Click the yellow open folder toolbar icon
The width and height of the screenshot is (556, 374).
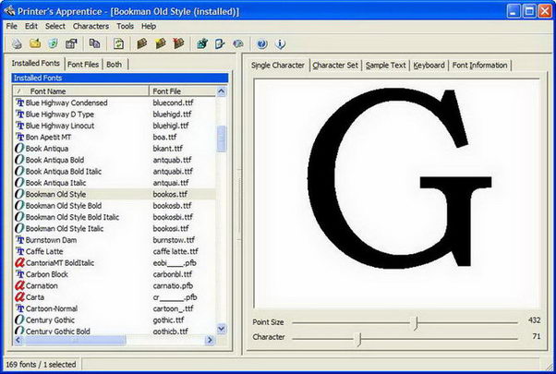click(x=34, y=43)
